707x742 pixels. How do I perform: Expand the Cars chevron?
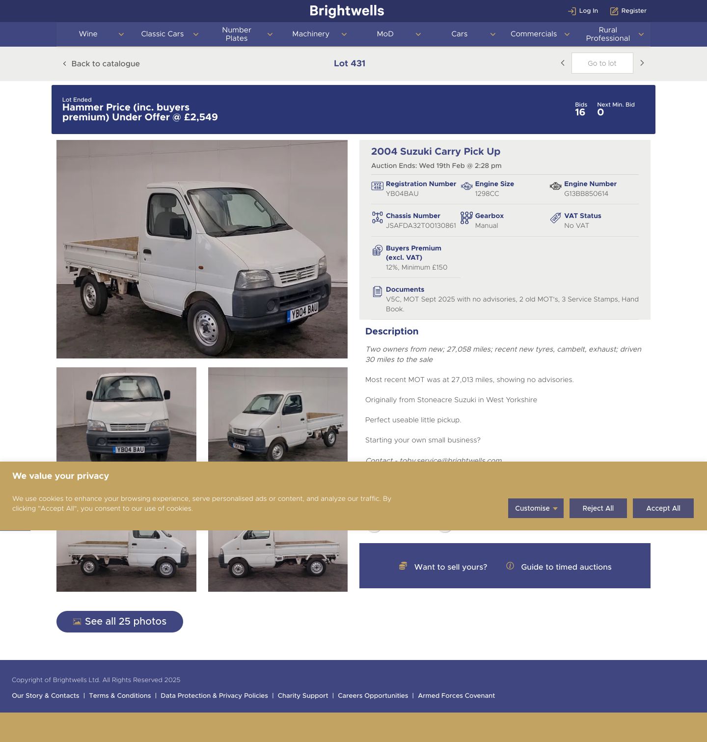(x=492, y=34)
